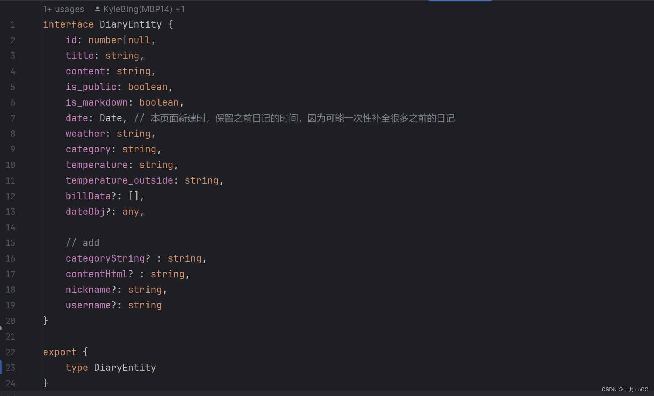Viewport: 654px width, 396px height.
Task: Click the 'interface' keyword on line 1
Action: click(x=68, y=24)
